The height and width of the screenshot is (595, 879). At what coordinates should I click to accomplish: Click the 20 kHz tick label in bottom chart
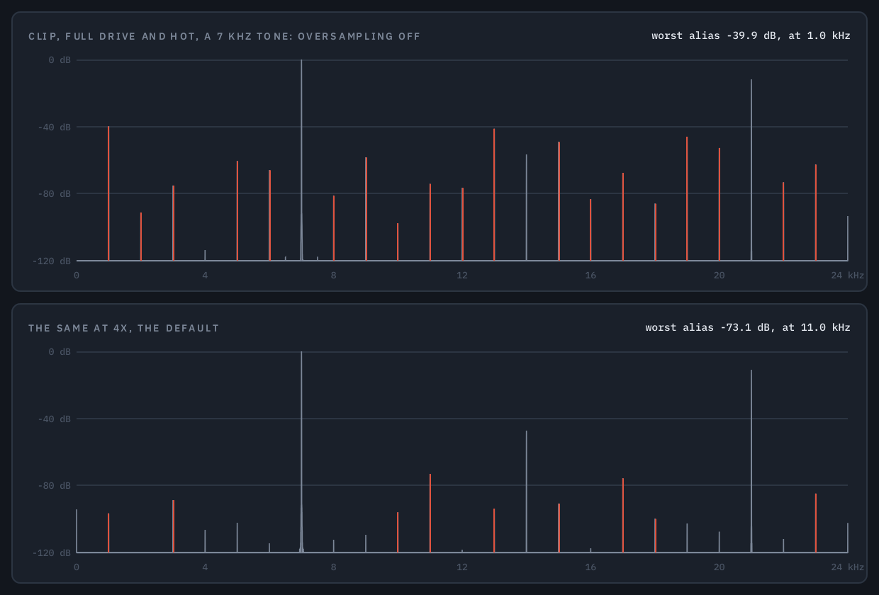tap(719, 567)
